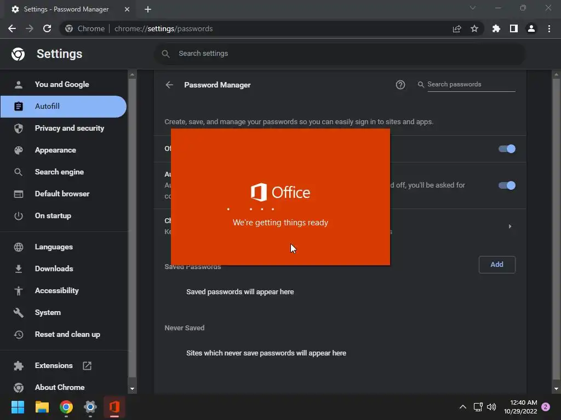Open System settings
This screenshot has width=561, height=420.
coord(64,312)
